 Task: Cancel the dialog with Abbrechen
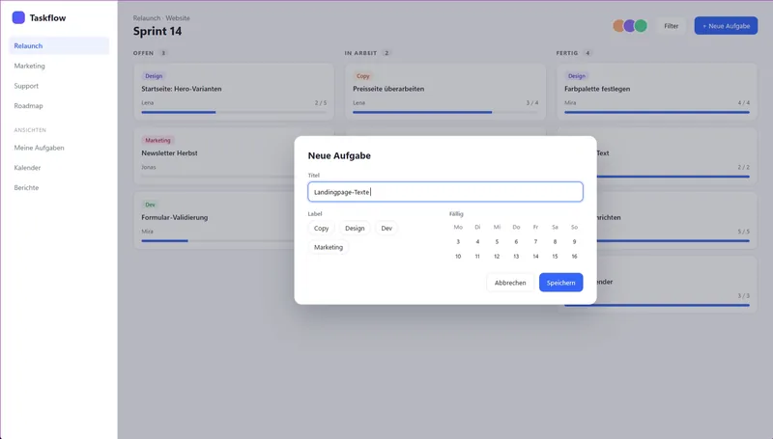(510, 283)
